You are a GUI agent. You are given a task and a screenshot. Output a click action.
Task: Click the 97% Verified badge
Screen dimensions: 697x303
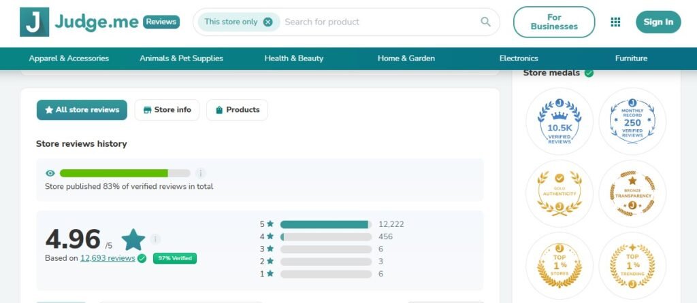point(175,258)
